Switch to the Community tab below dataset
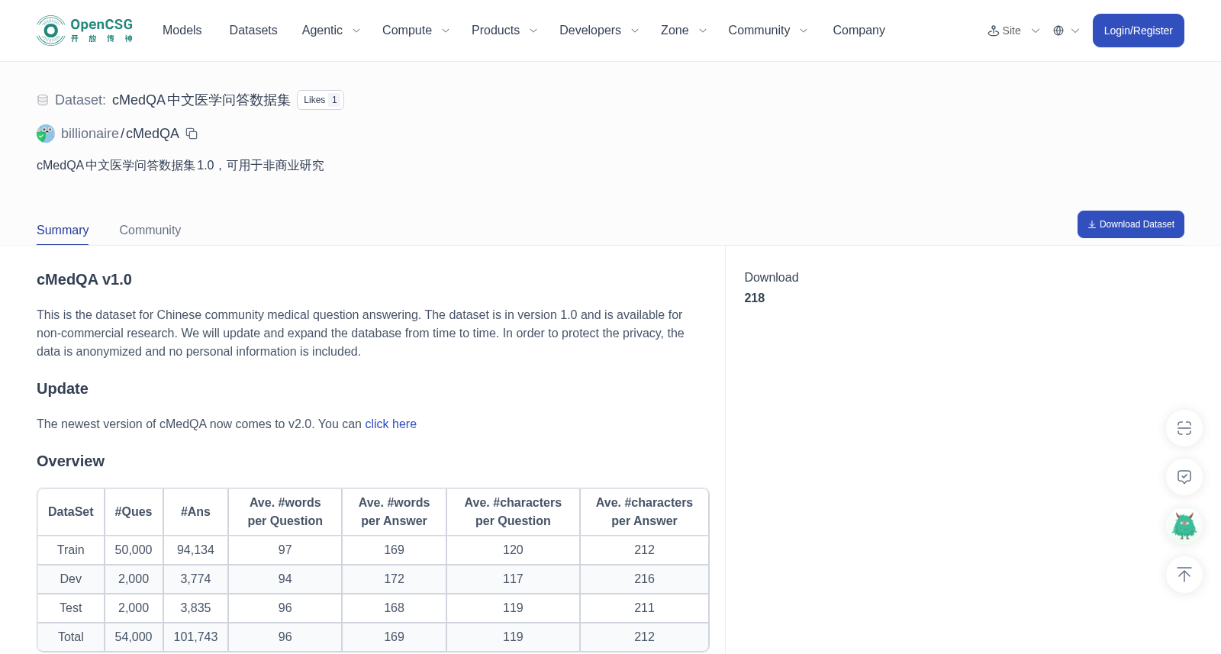This screenshot has height=654, width=1221. [150, 230]
